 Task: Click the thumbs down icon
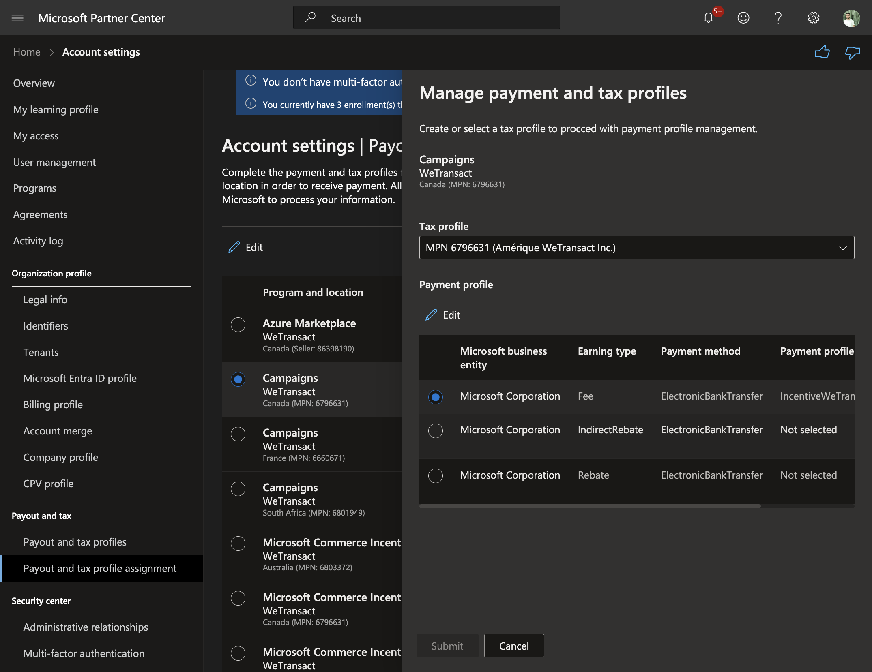tap(852, 52)
